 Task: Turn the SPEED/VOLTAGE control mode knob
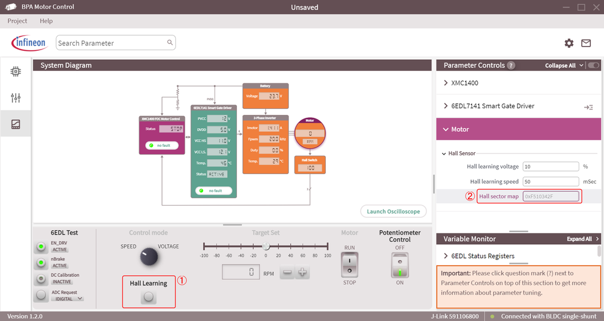tap(149, 257)
